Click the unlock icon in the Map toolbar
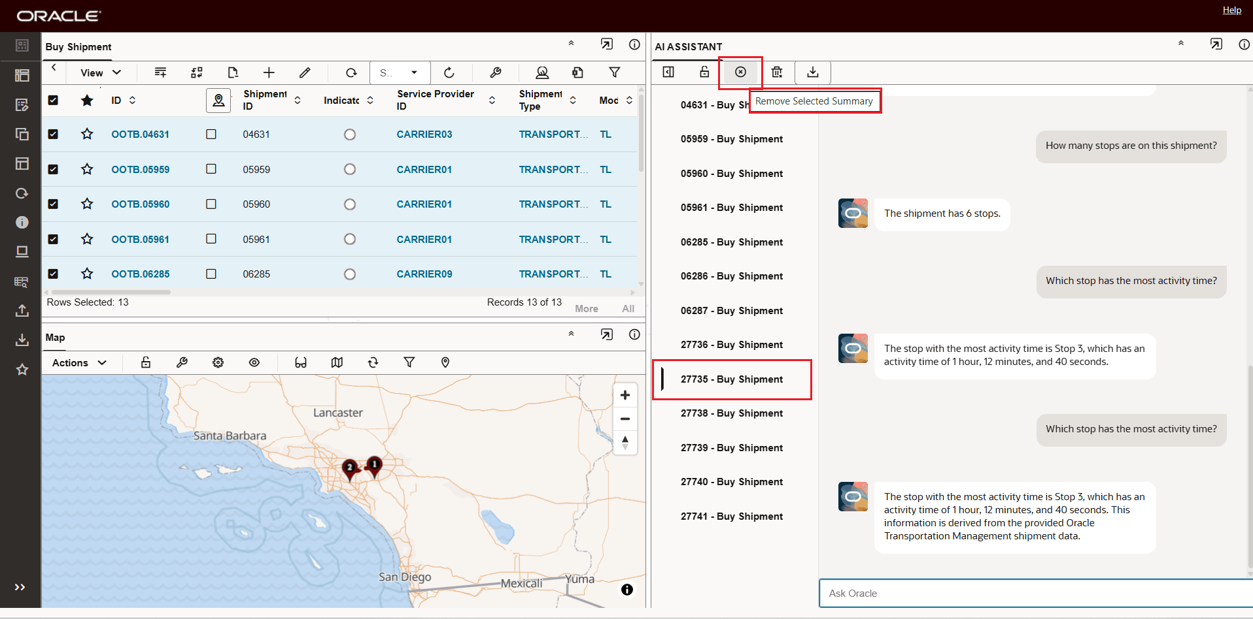 point(146,362)
